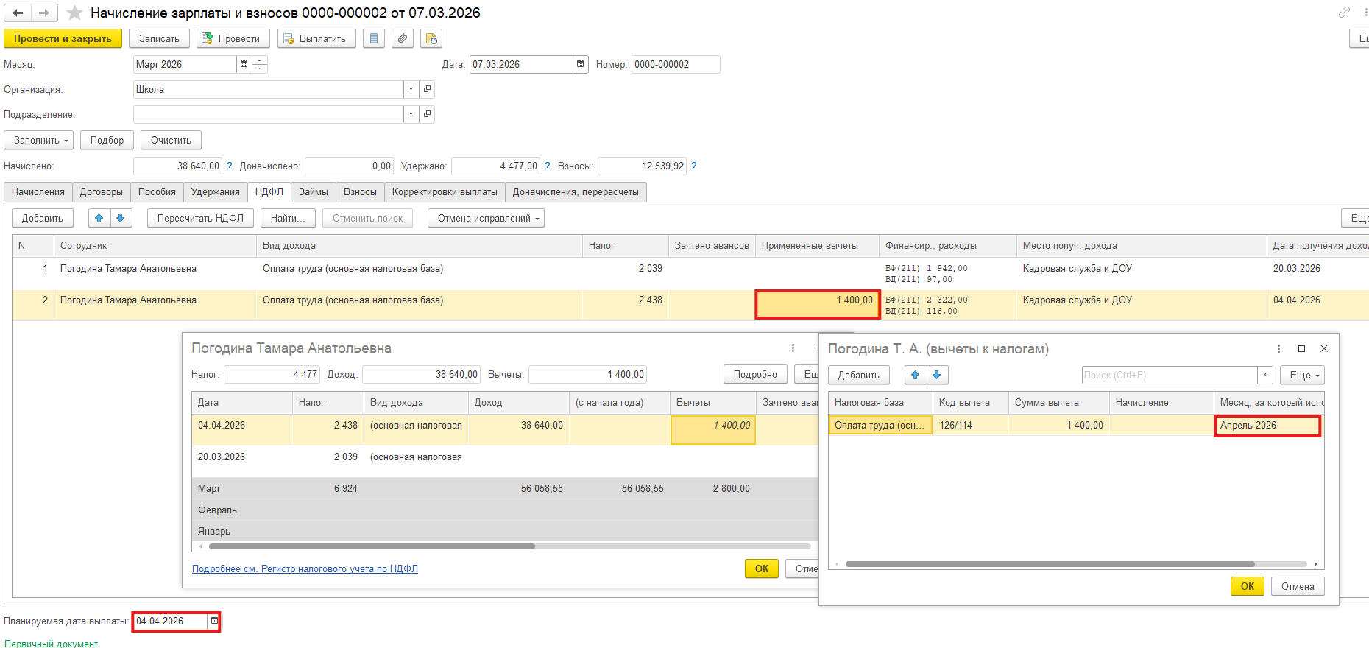
Task: Click the Найти... button
Action: coord(288,218)
